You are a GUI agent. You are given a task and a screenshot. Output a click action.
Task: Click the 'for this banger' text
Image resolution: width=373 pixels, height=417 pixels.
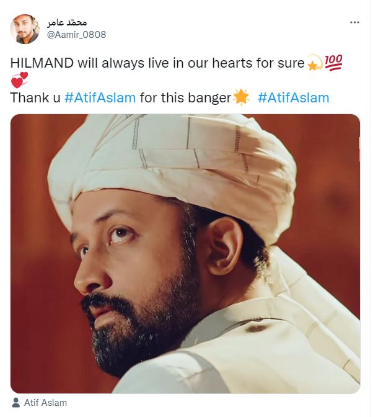point(185,98)
